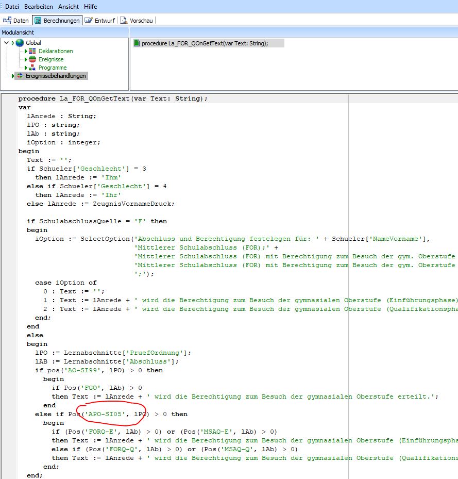Expand the Deklarationen arrow
The height and width of the screenshot is (479, 458).
click(x=26, y=51)
